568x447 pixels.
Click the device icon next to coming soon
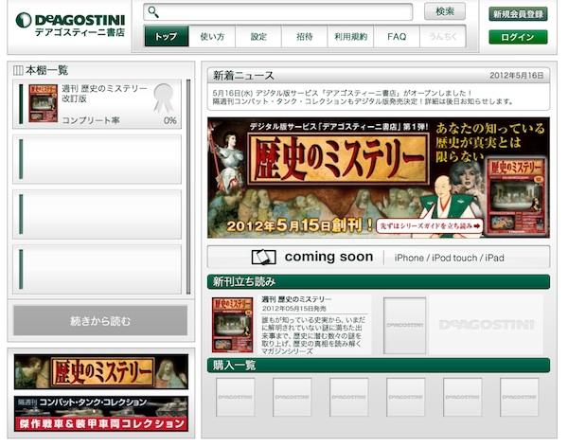click(x=263, y=258)
